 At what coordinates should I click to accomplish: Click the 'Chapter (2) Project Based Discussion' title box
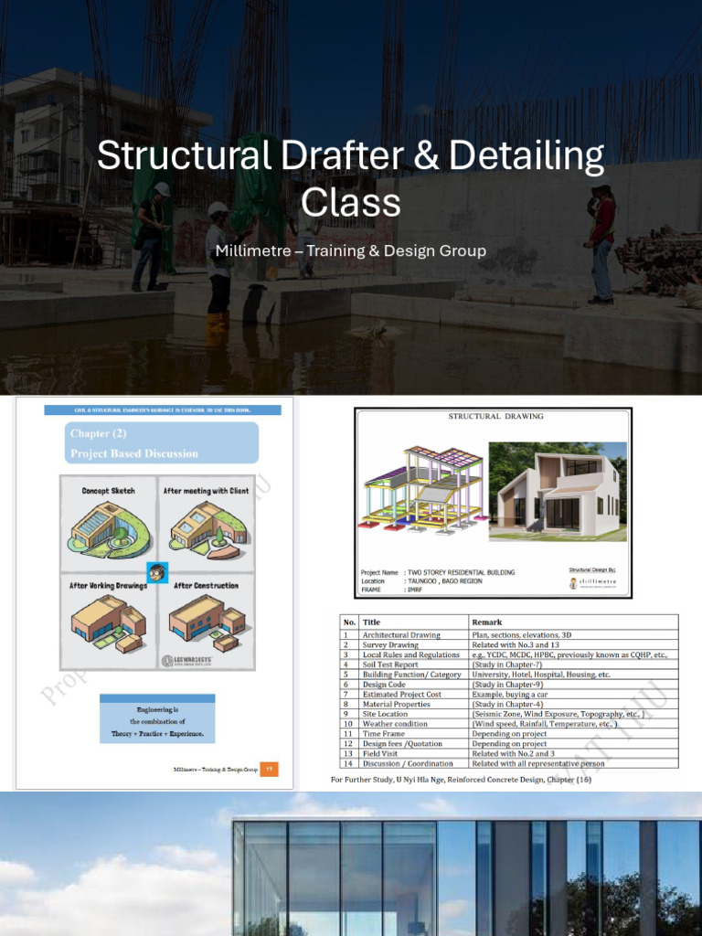tap(162, 443)
